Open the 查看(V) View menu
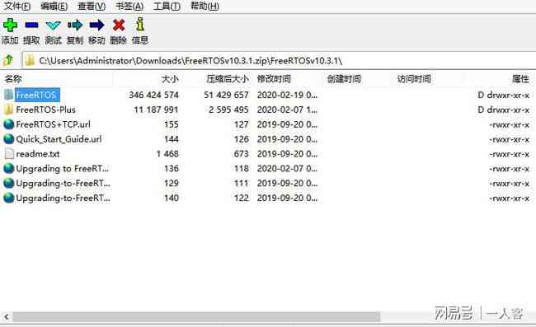The height and width of the screenshot is (327, 536). (92, 6)
